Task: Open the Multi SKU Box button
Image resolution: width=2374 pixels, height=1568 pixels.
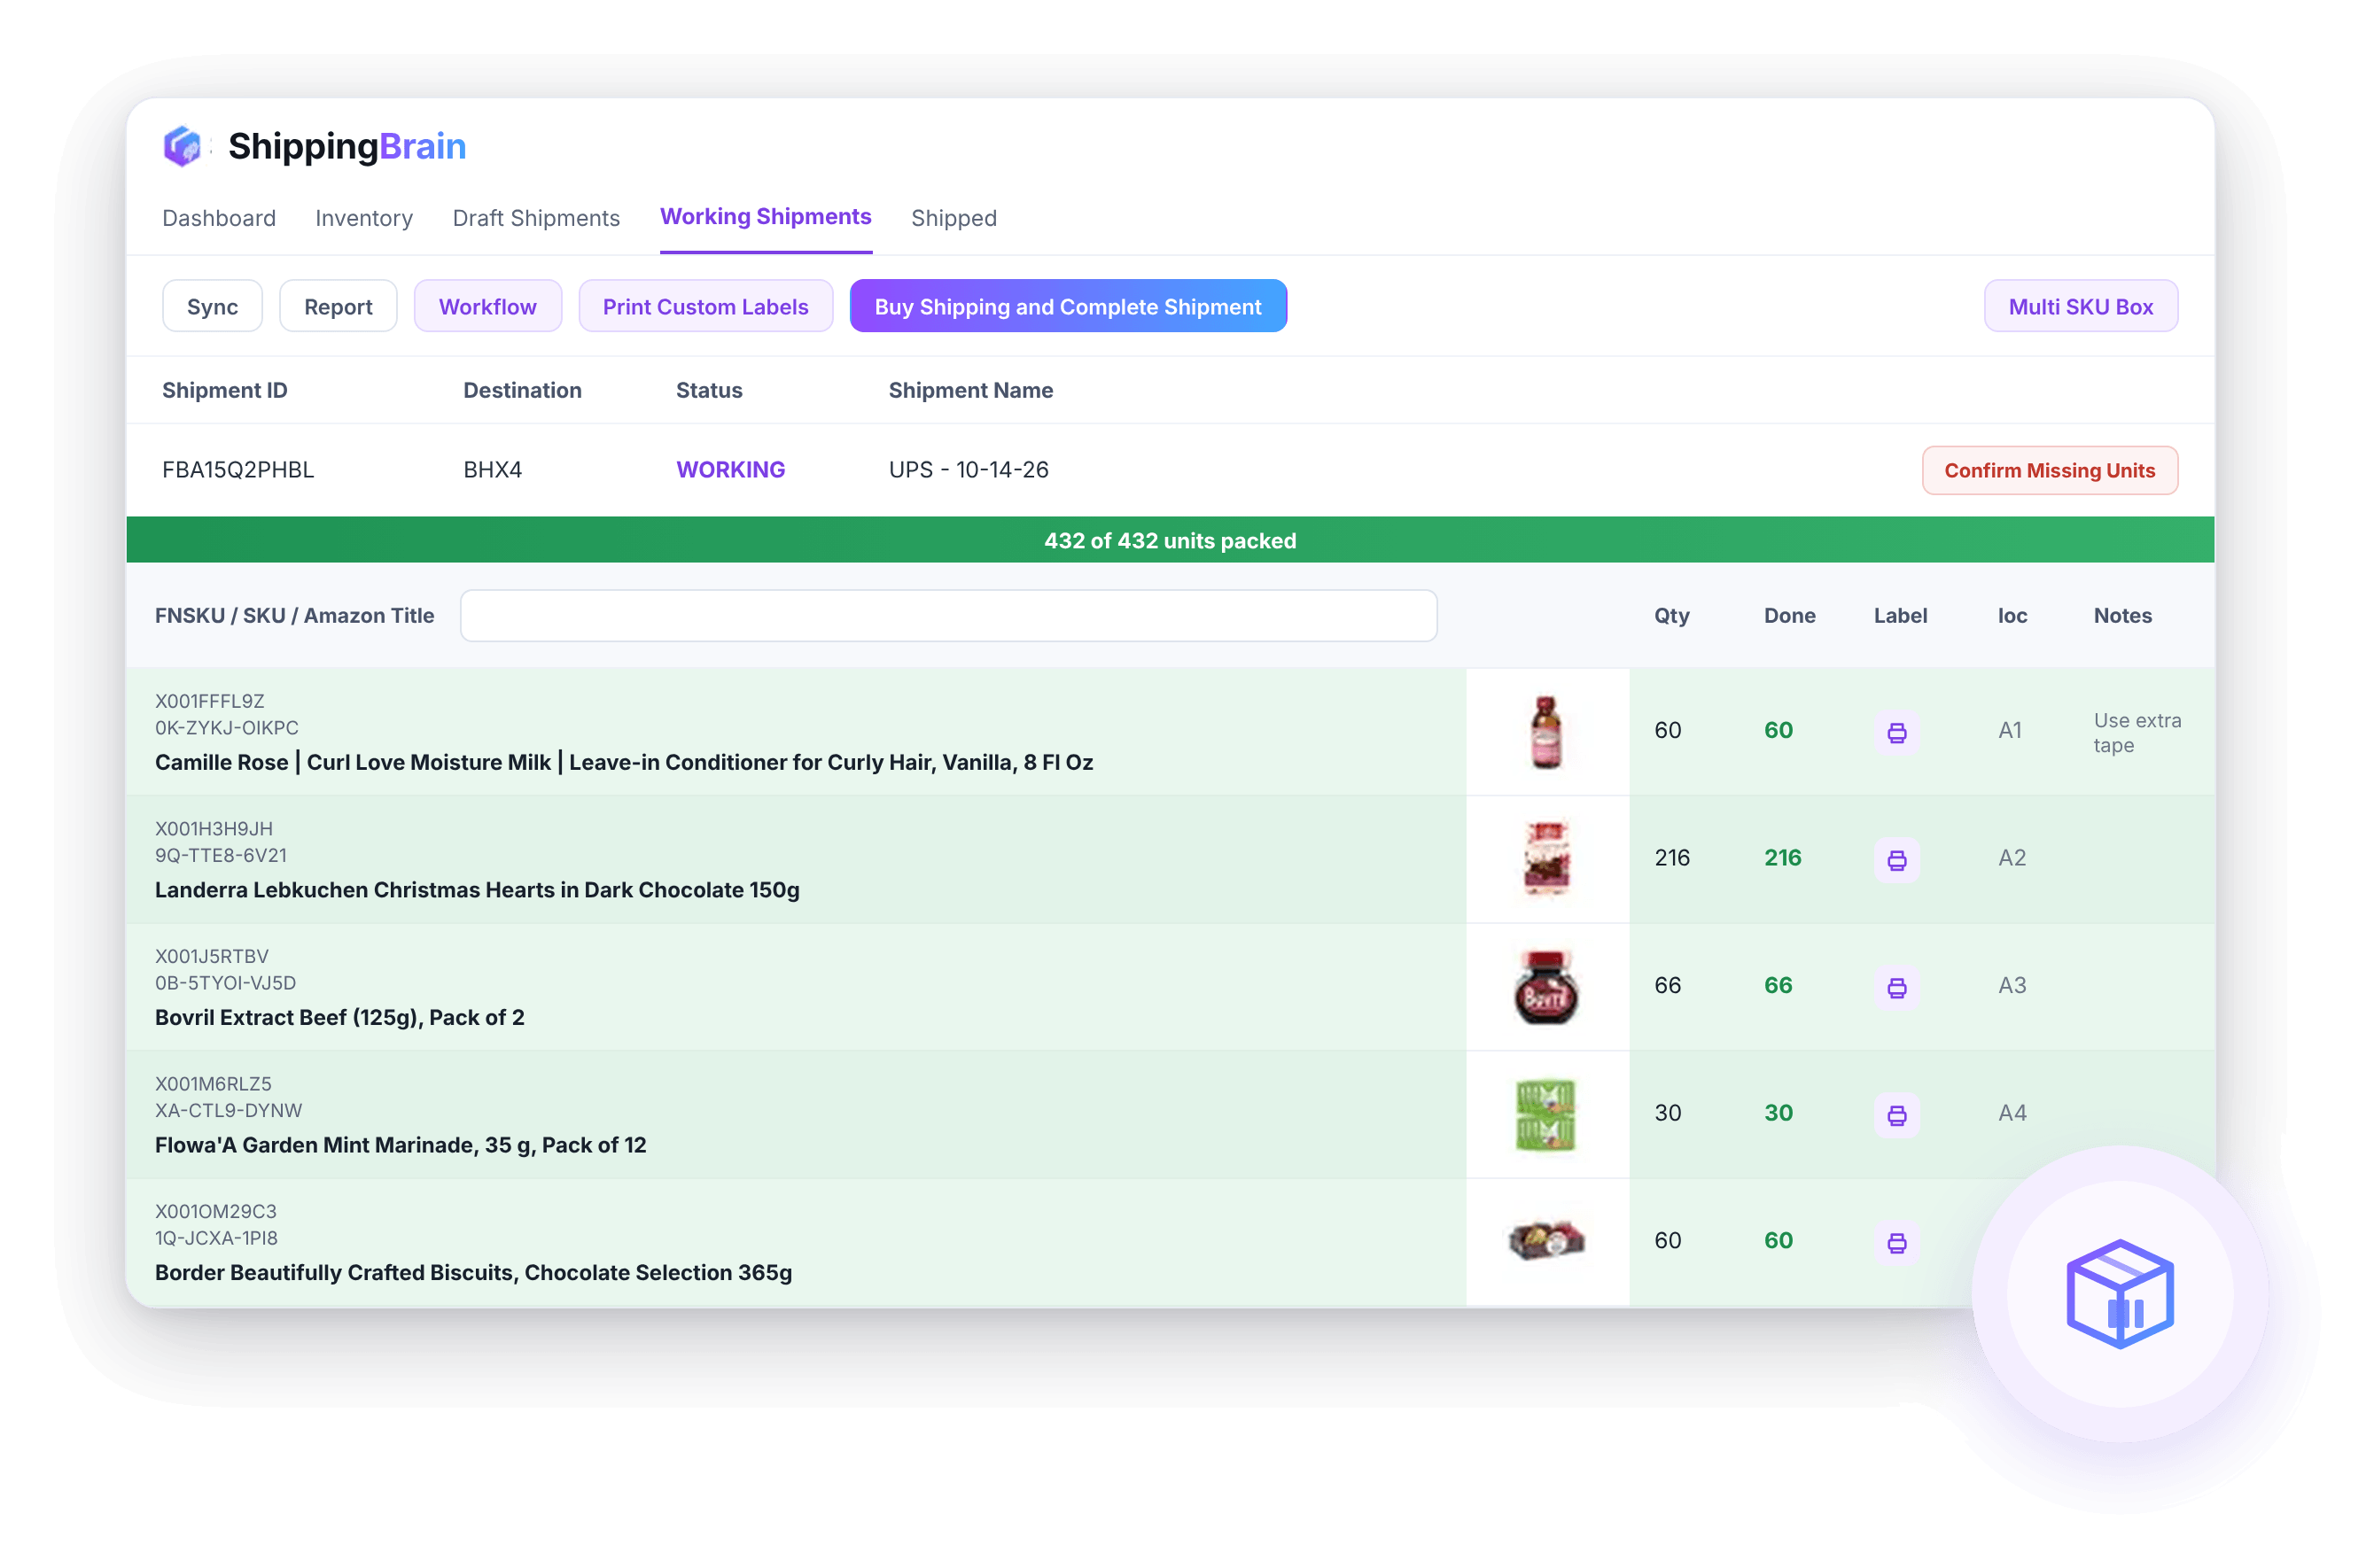Action: click(x=2080, y=306)
